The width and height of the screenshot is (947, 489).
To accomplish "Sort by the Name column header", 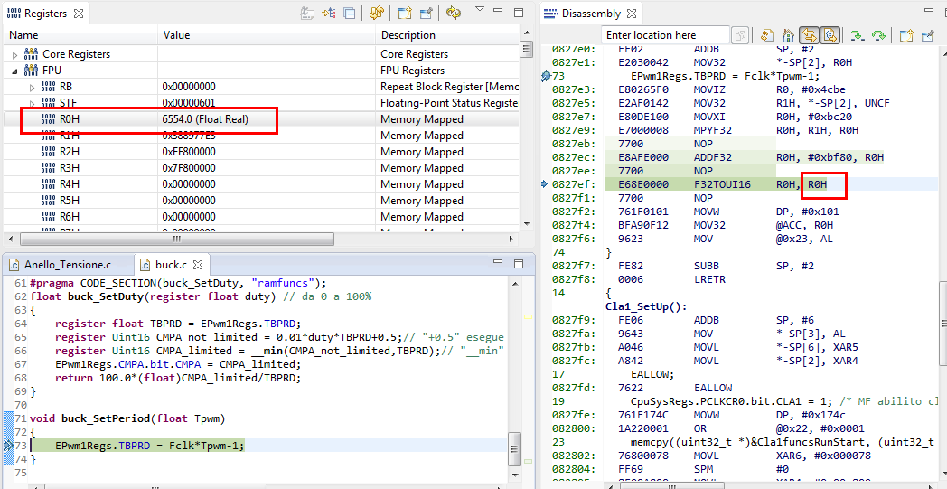I will (81, 35).
